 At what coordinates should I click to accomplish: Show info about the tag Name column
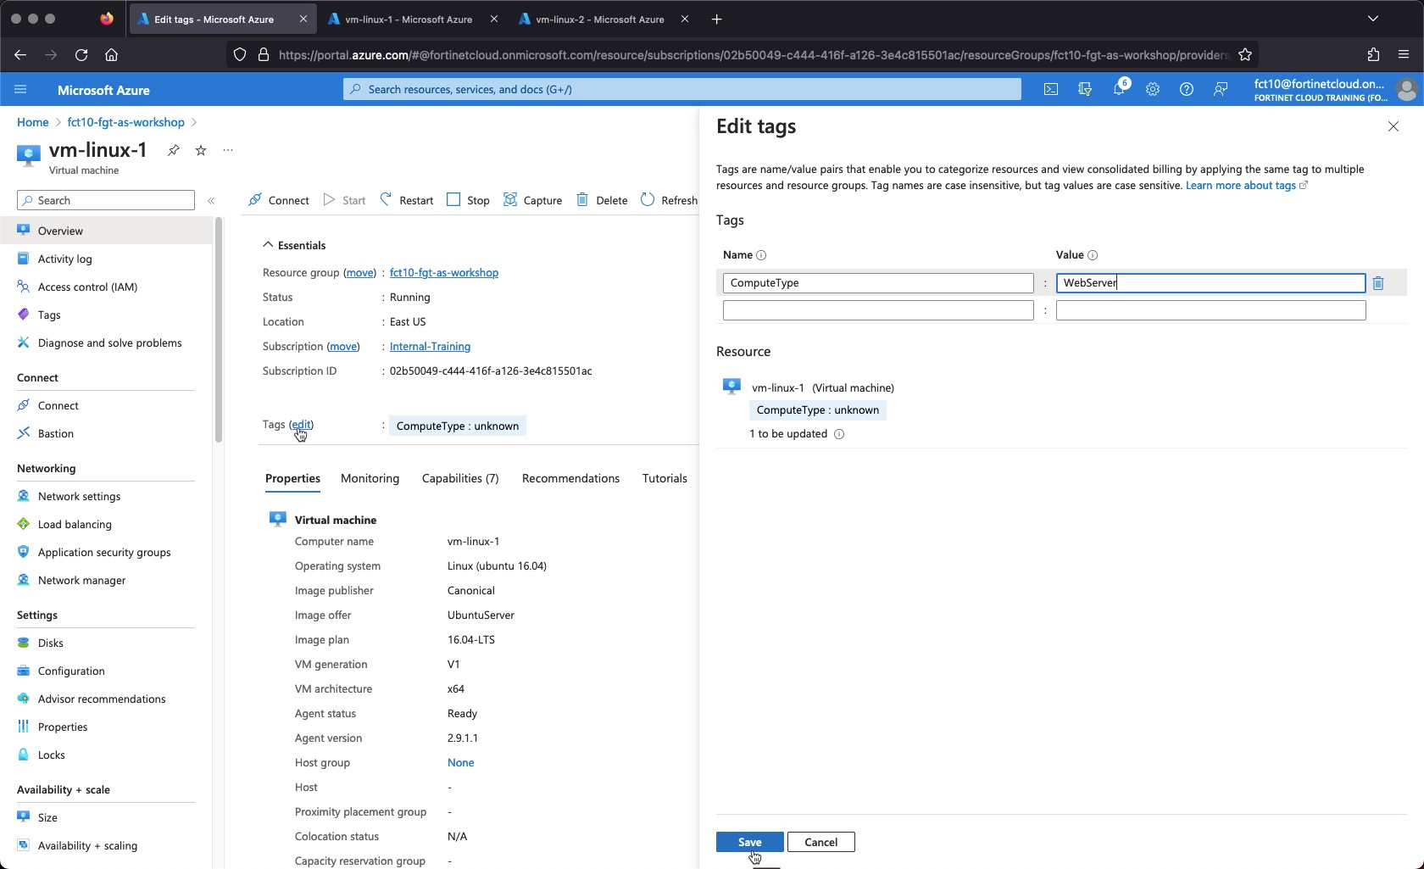[761, 255]
